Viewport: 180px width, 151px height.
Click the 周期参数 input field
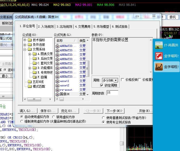pyautogui.click(x=112, y=93)
